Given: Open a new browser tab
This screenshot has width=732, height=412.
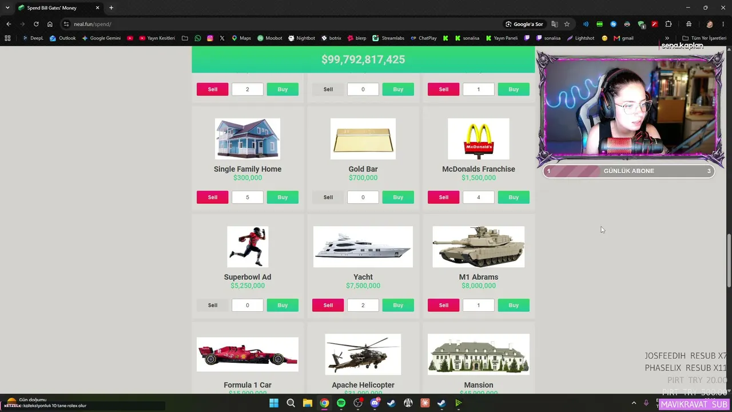Looking at the screenshot, I should point(111,8).
